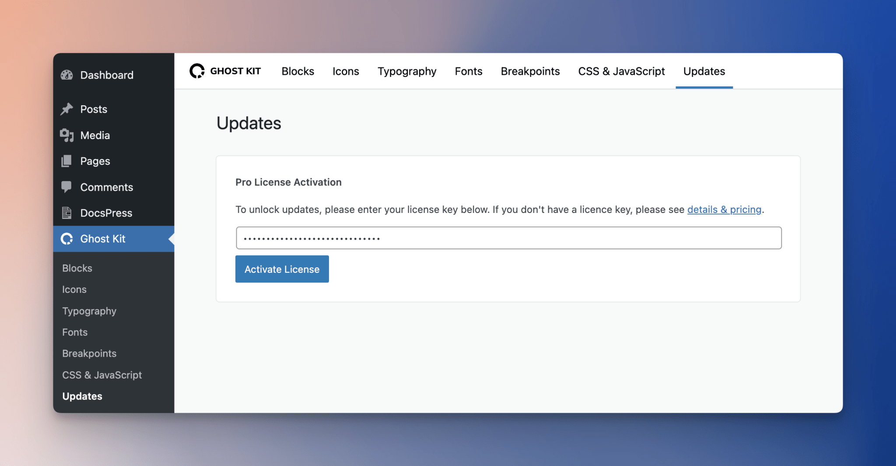This screenshot has height=466, width=896.
Task: Click the Ghost Kit logo in header
Action: coord(197,71)
